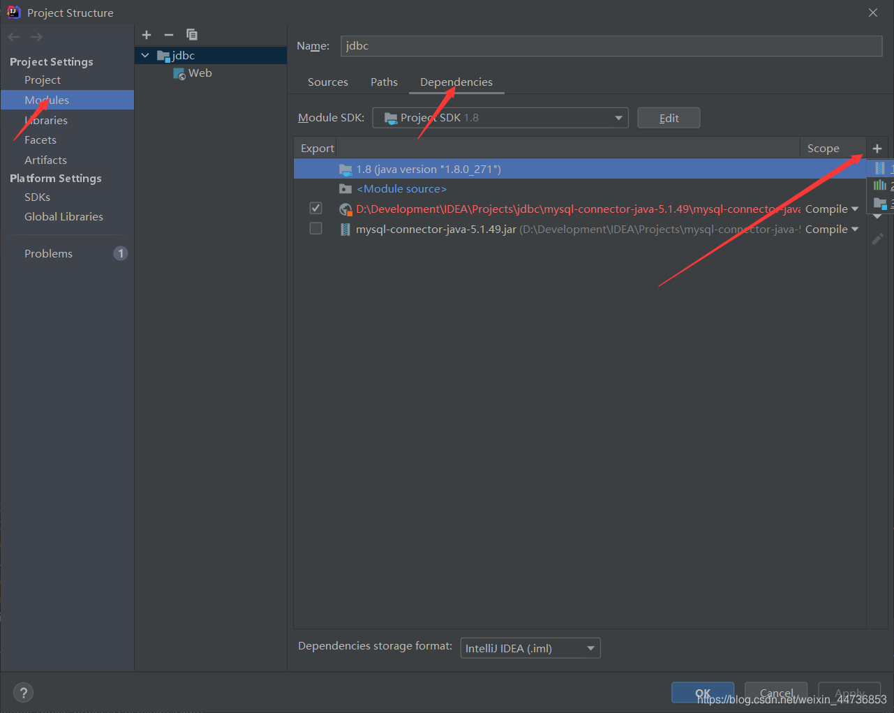The width and height of the screenshot is (894, 713).
Task: Open the Dependencies storage format dropdown
Action: point(530,648)
